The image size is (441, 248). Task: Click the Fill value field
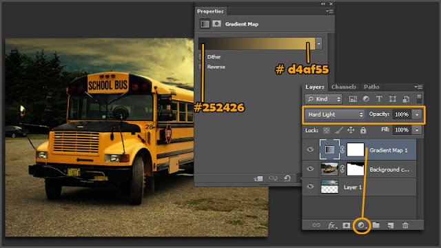(402, 130)
